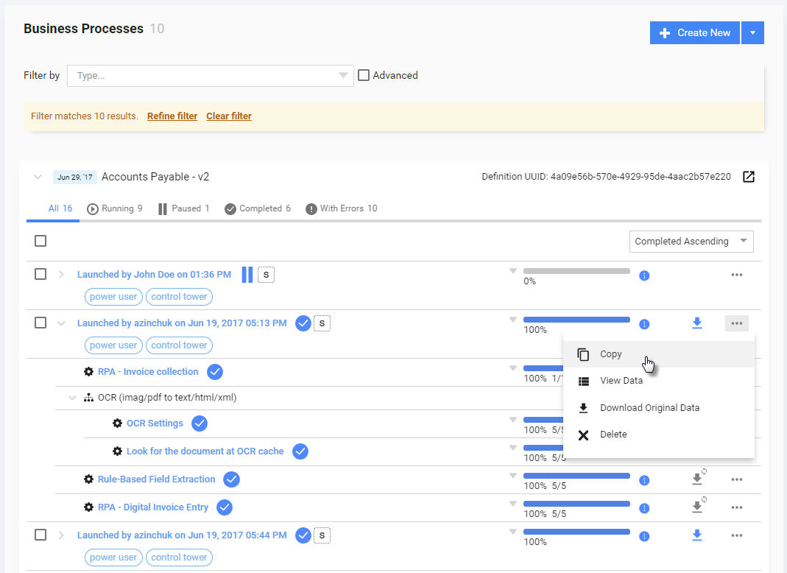
Task: Download results for 05:44 PM launch
Action: [697, 535]
